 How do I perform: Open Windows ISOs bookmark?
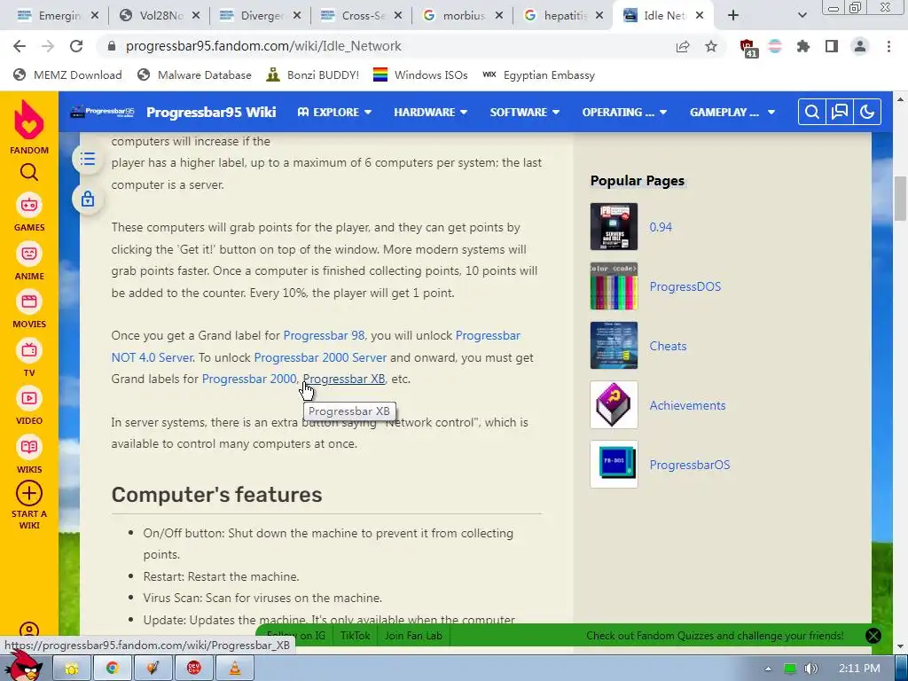419,74
